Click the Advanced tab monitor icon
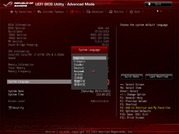 click(88, 12)
